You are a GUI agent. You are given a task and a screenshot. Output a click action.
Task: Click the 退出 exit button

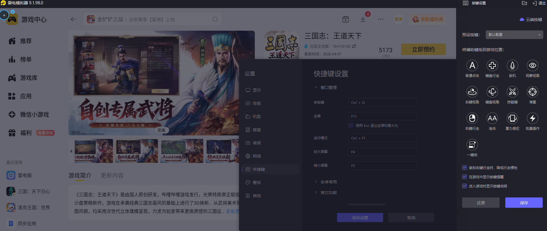point(539,3)
